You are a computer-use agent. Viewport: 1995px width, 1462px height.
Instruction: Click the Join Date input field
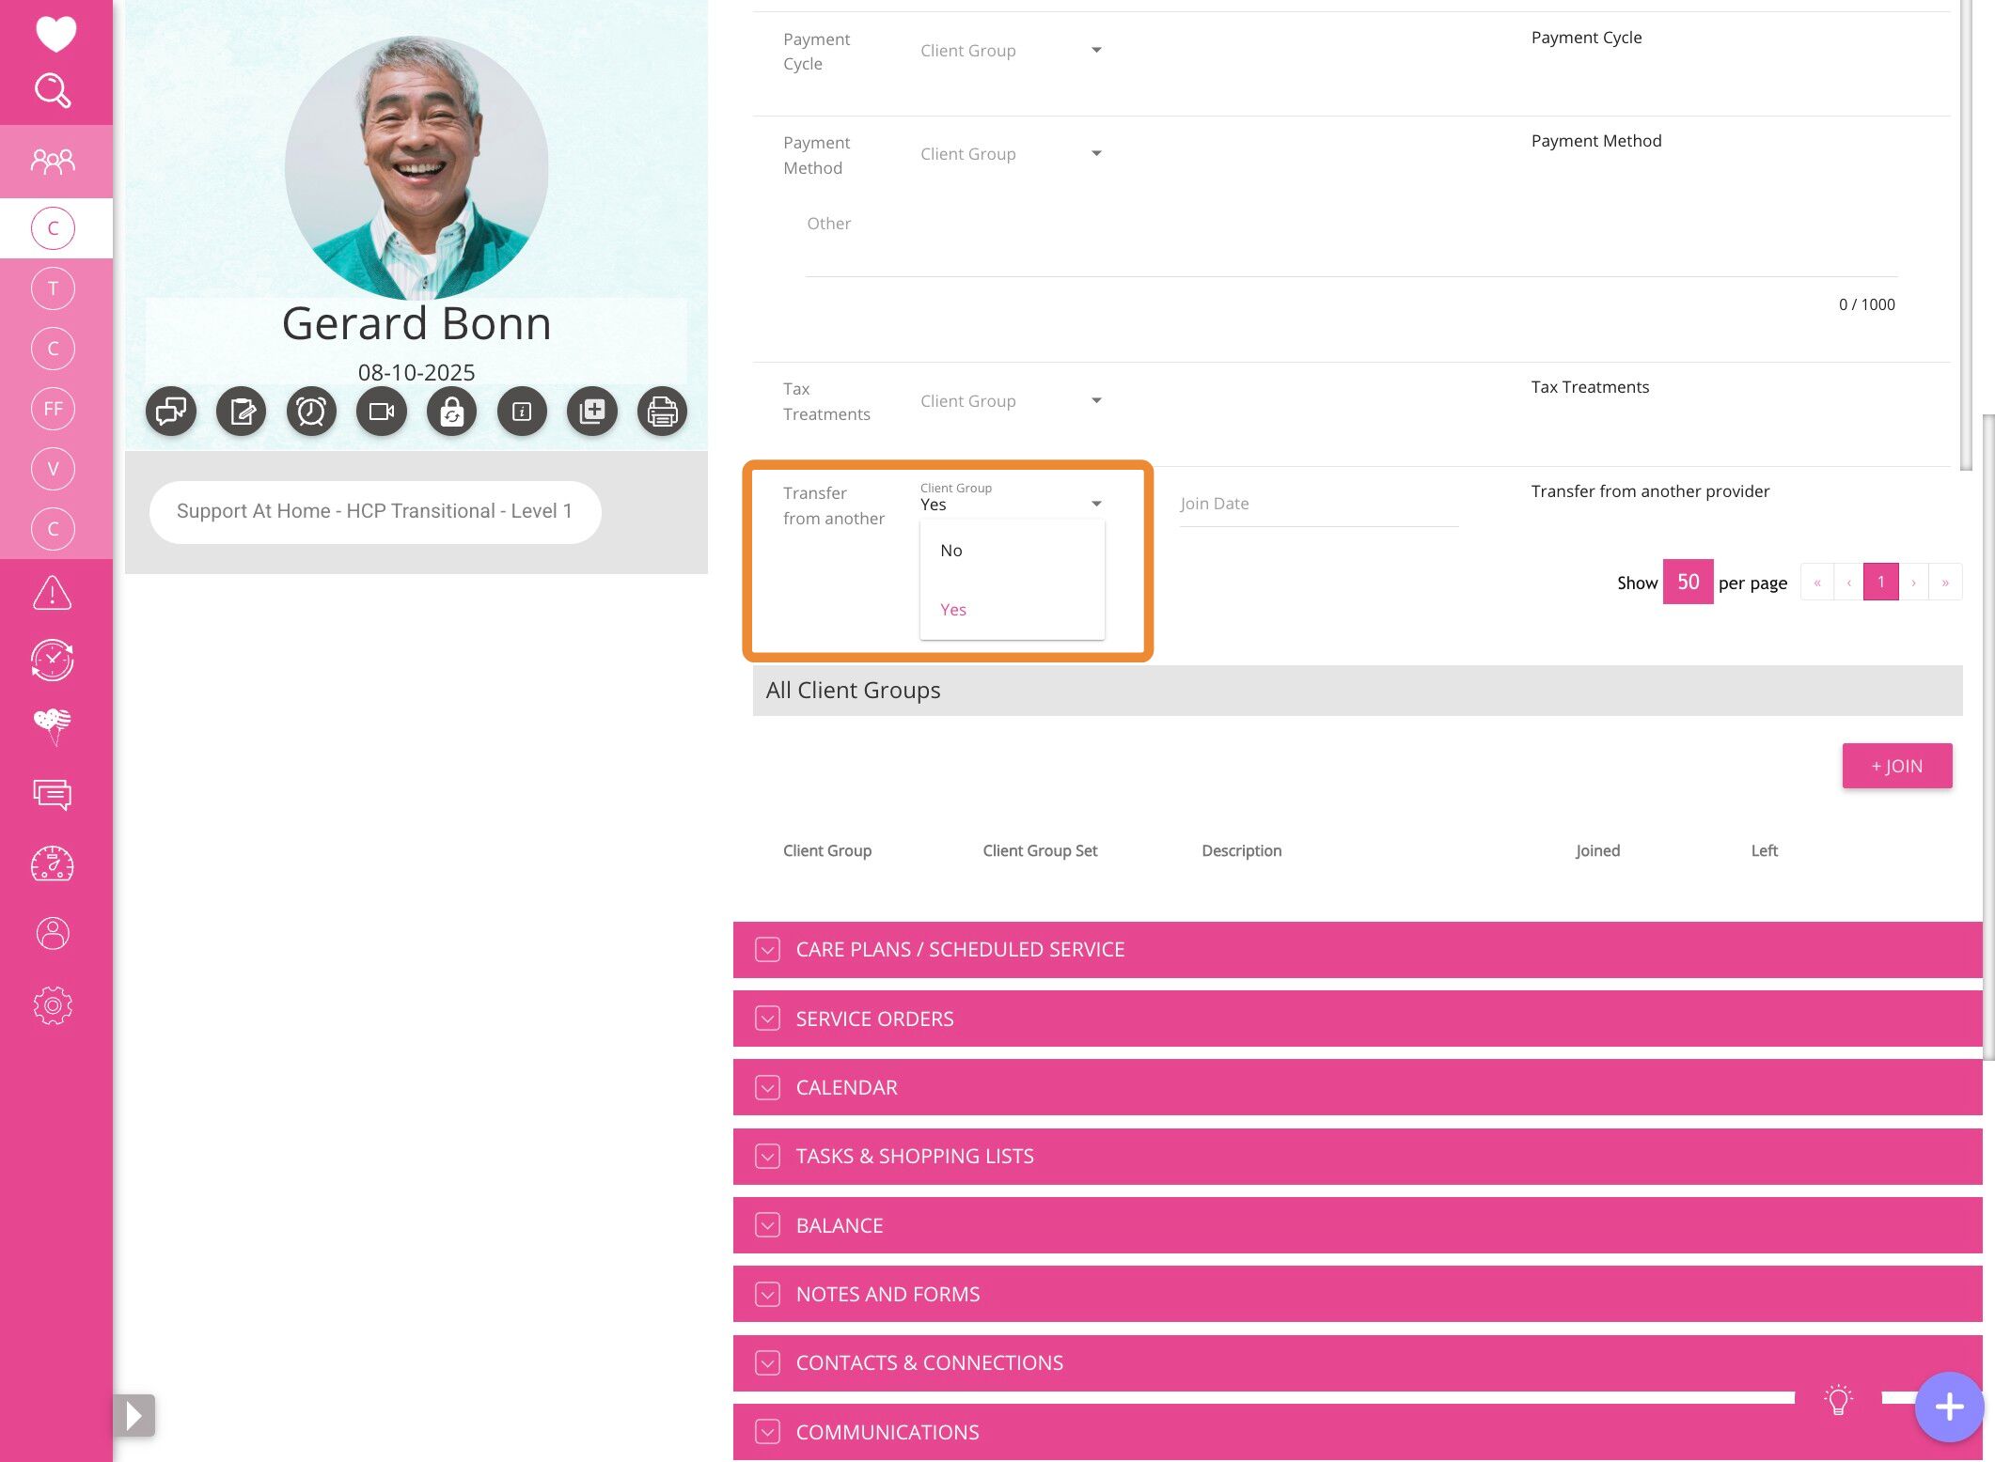(1318, 505)
